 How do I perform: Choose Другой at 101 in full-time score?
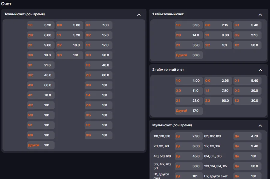click(40, 145)
